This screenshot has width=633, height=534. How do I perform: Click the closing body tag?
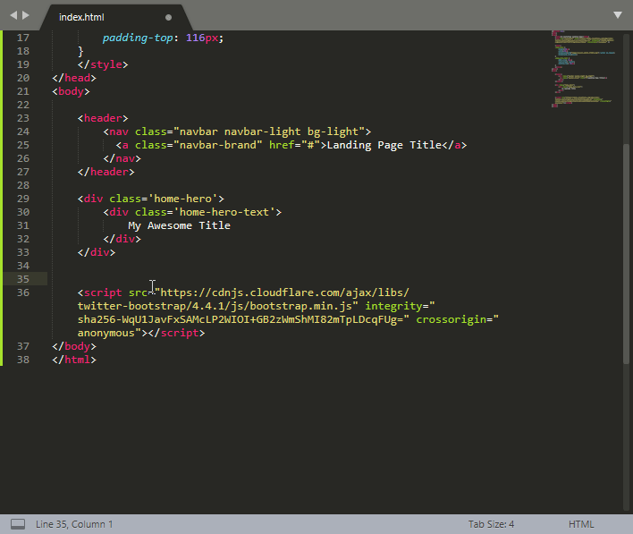74,346
